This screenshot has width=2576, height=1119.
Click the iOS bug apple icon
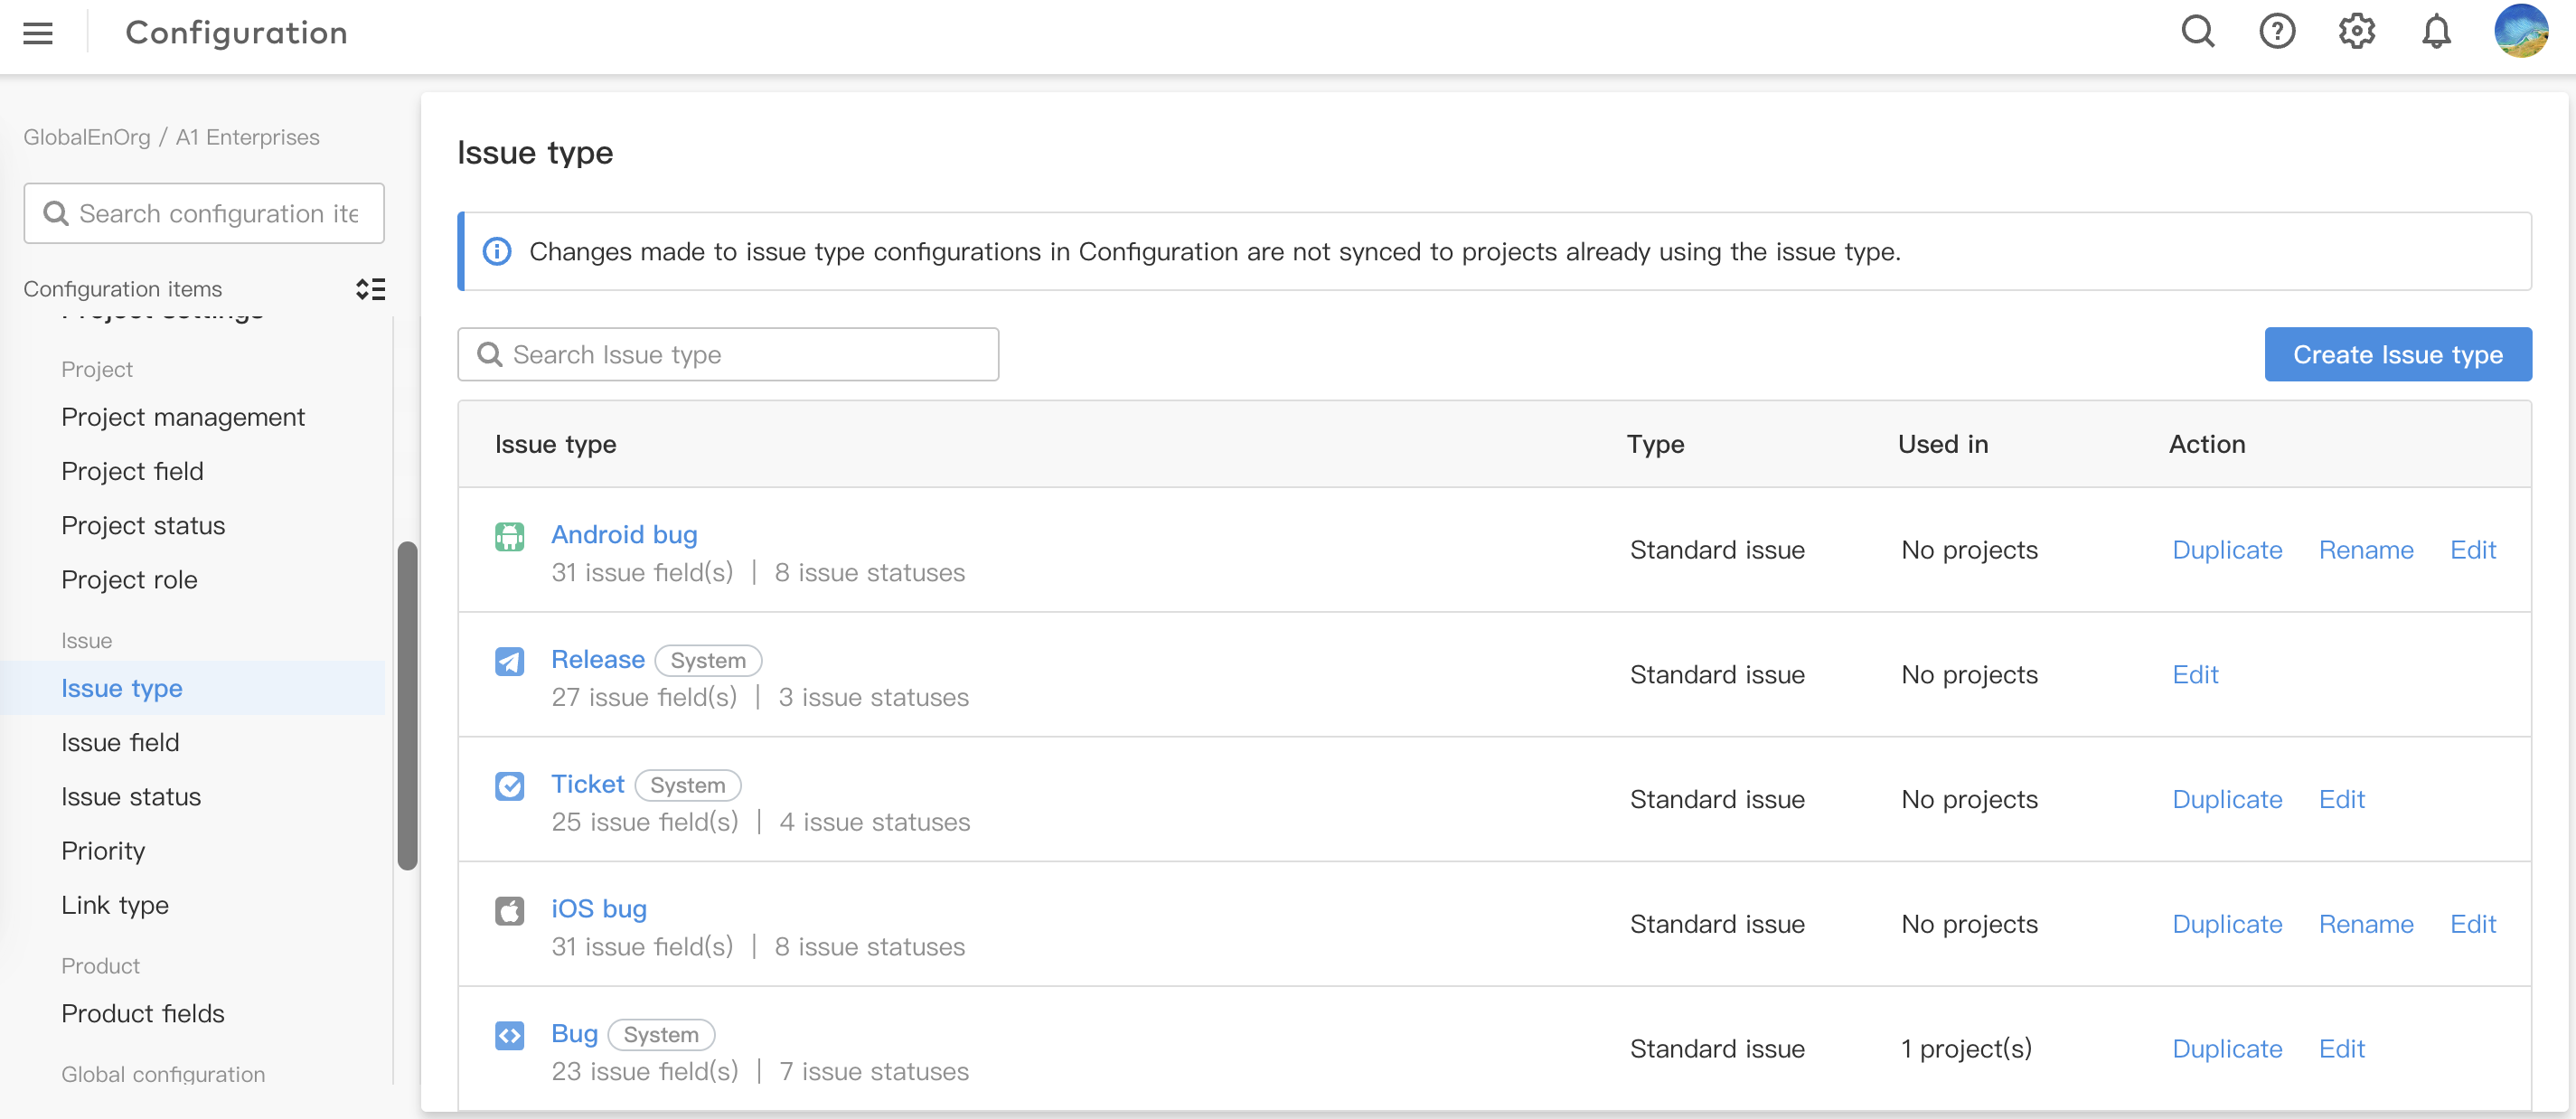[509, 911]
